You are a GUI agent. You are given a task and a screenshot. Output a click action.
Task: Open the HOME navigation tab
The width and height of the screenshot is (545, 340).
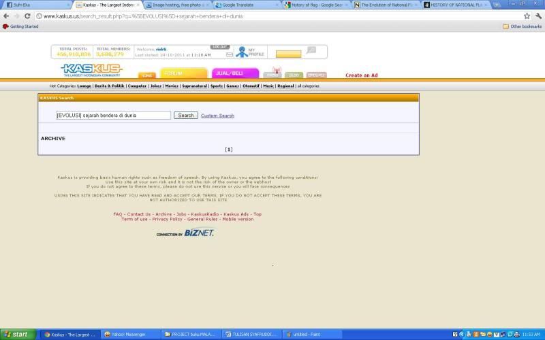146,75
